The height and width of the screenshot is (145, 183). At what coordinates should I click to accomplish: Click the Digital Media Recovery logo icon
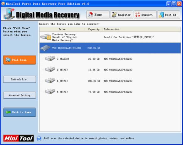(x=9, y=14)
